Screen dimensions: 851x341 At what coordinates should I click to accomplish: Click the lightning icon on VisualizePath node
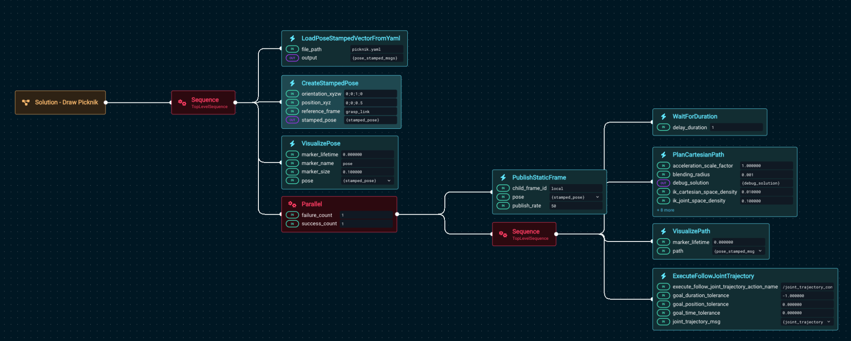pyautogui.click(x=663, y=231)
